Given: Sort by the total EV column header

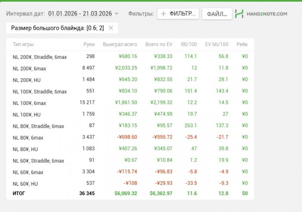Looking at the screenshot, I should (159, 44).
